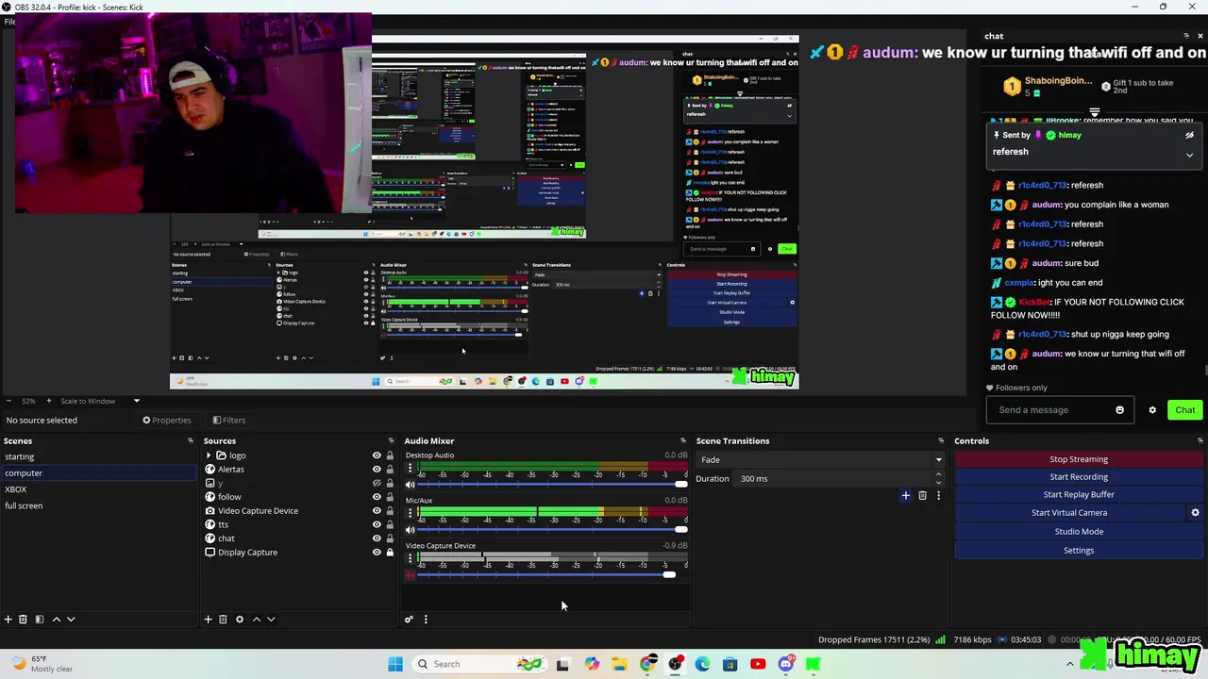Mute Desktop Audio speaker icon

[x=410, y=485]
